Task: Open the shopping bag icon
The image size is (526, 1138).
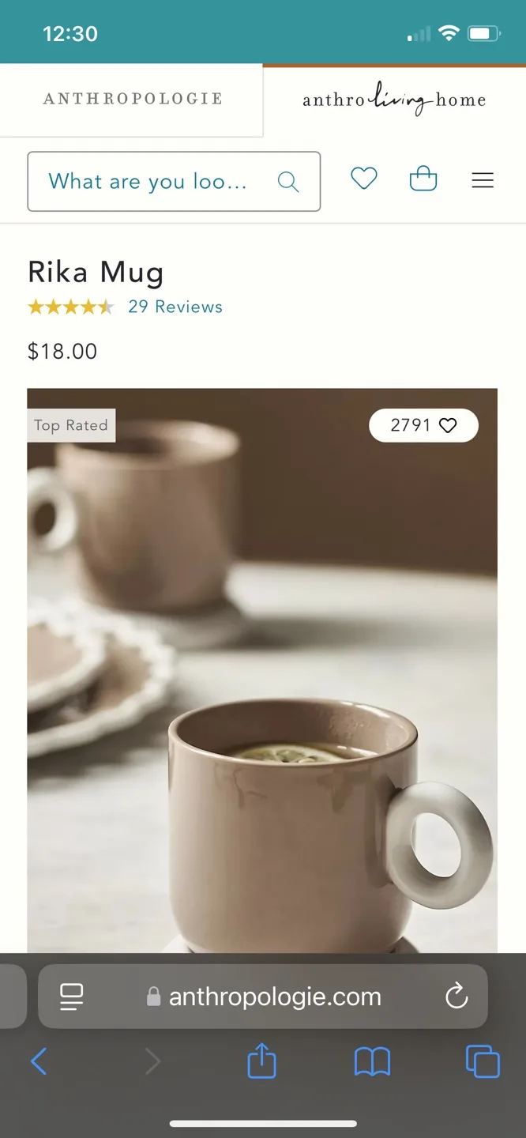Action: click(x=423, y=179)
